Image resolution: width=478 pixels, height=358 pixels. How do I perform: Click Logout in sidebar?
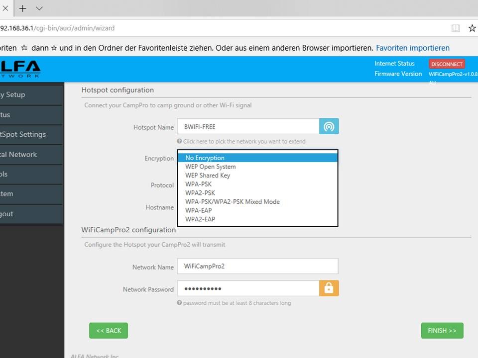tap(31, 214)
